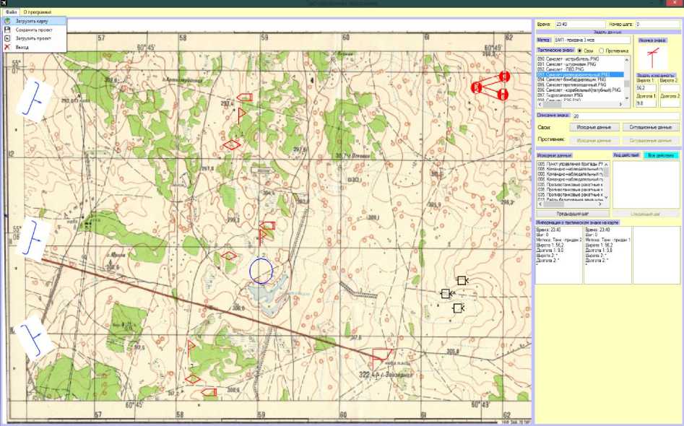Click the red diamond in the northern group
Viewport: 684px width, 426px height.
click(x=232, y=144)
